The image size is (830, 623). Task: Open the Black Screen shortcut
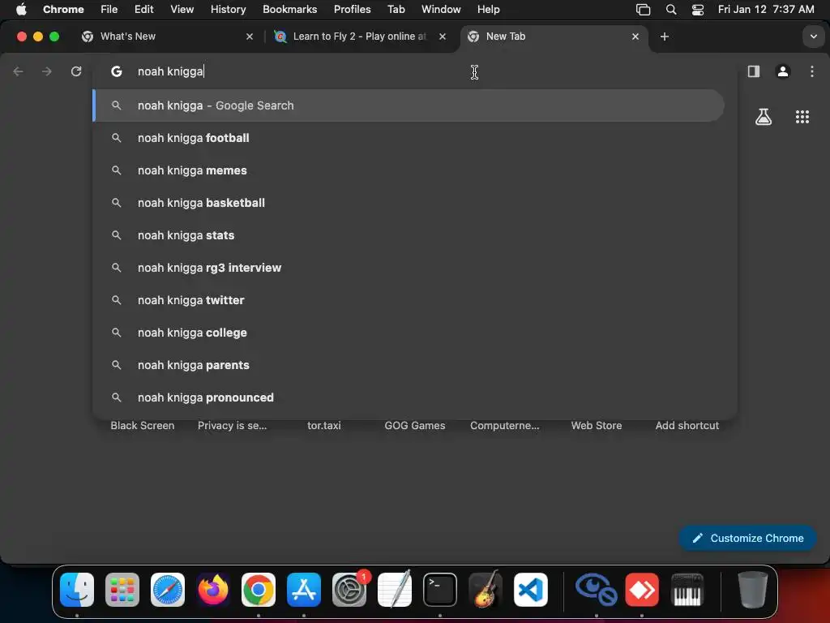(x=143, y=425)
